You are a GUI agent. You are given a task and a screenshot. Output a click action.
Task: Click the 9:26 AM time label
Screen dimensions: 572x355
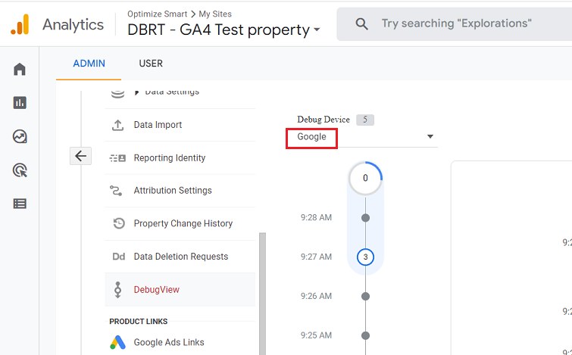click(x=316, y=296)
